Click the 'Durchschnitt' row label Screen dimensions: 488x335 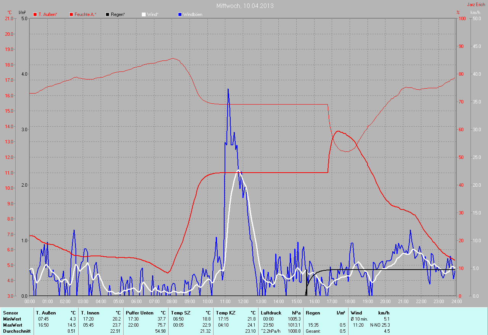coord(17,331)
